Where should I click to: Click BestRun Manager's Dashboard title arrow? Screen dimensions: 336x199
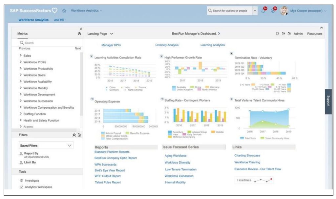[x=219, y=34]
